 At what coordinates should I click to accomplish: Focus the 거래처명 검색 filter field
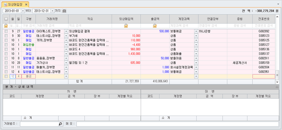coord(52,26)
